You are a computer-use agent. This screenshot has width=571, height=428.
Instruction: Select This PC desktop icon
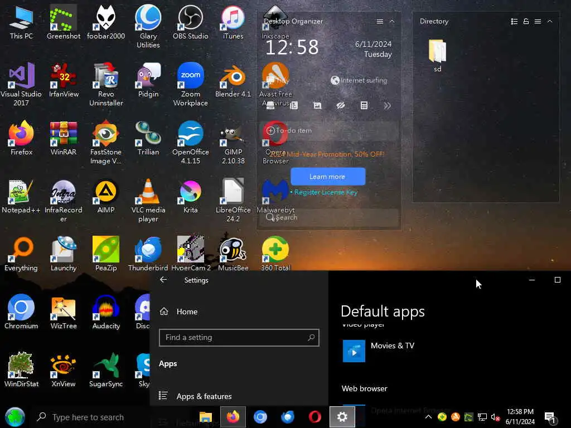click(21, 22)
